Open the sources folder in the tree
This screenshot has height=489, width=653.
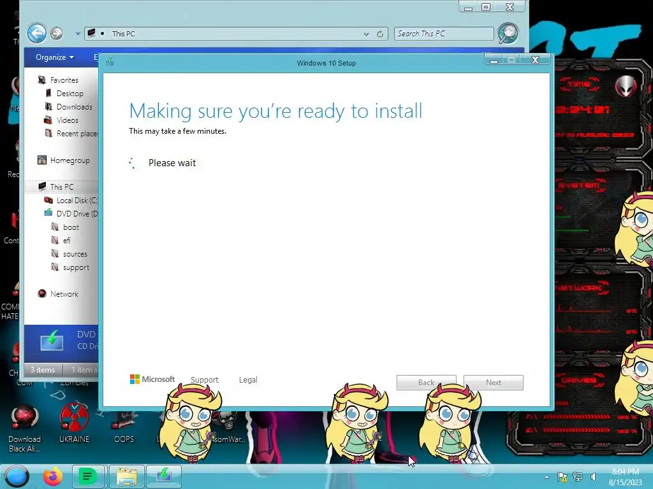click(x=75, y=253)
